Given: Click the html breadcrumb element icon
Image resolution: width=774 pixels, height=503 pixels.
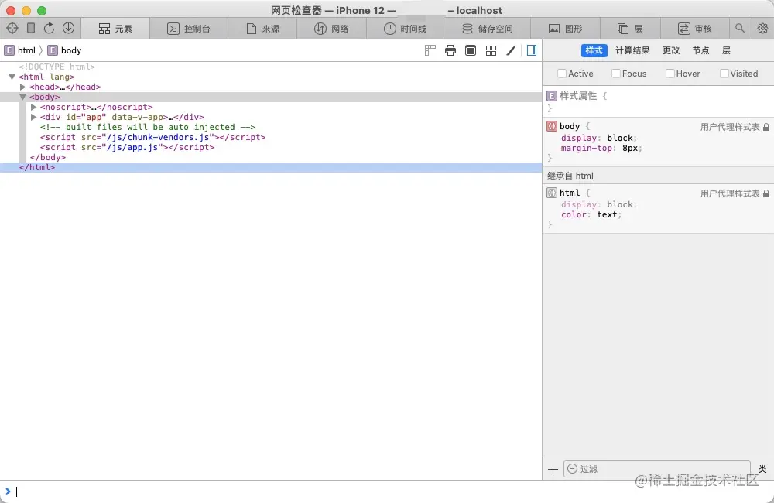Looking at the screenshot, I should coord(9,50).
